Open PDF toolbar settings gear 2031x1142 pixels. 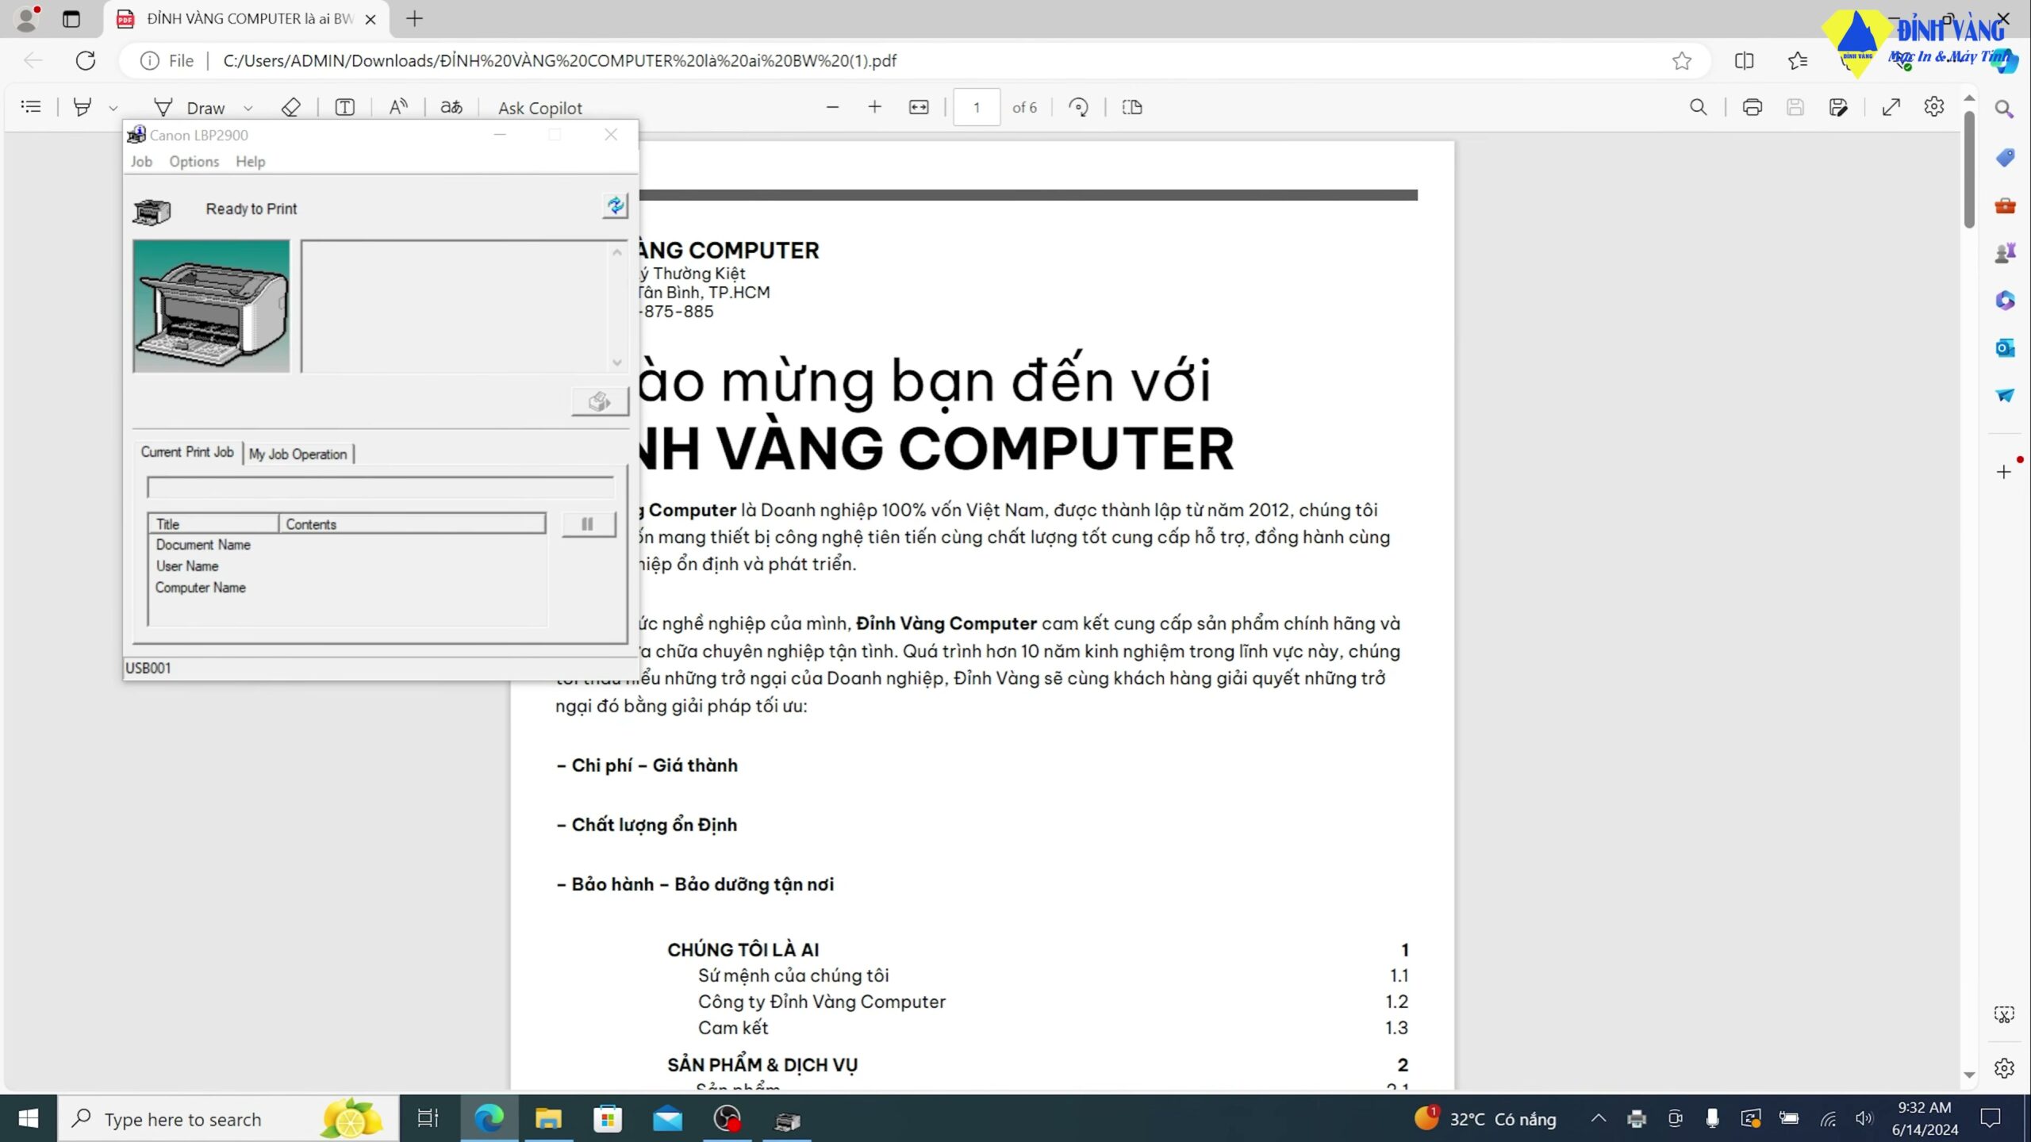[x=1934, y=107]
